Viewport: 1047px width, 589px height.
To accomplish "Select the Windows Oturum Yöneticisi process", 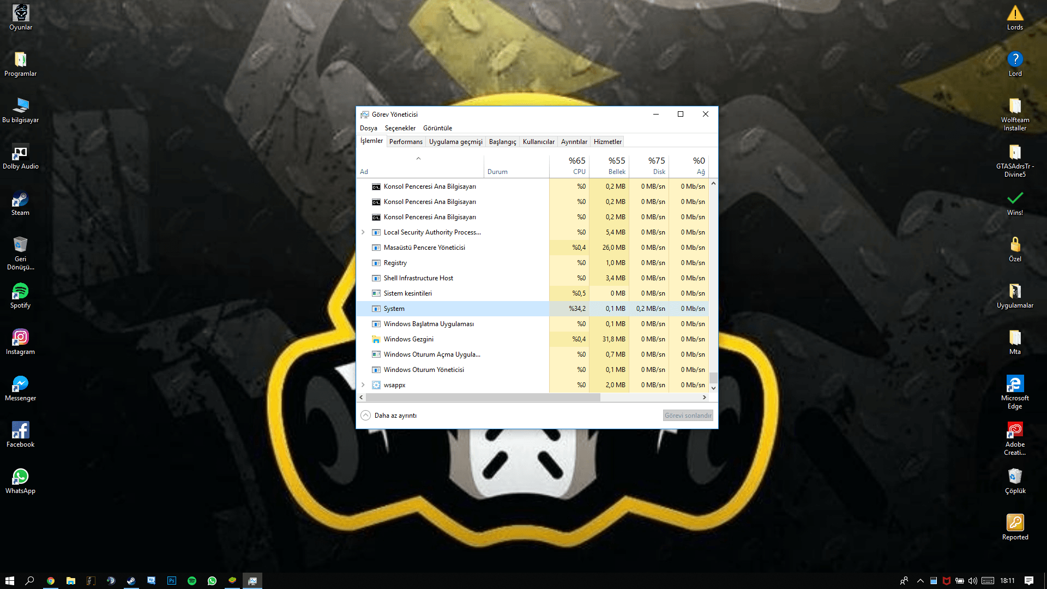I will point(532,370).
